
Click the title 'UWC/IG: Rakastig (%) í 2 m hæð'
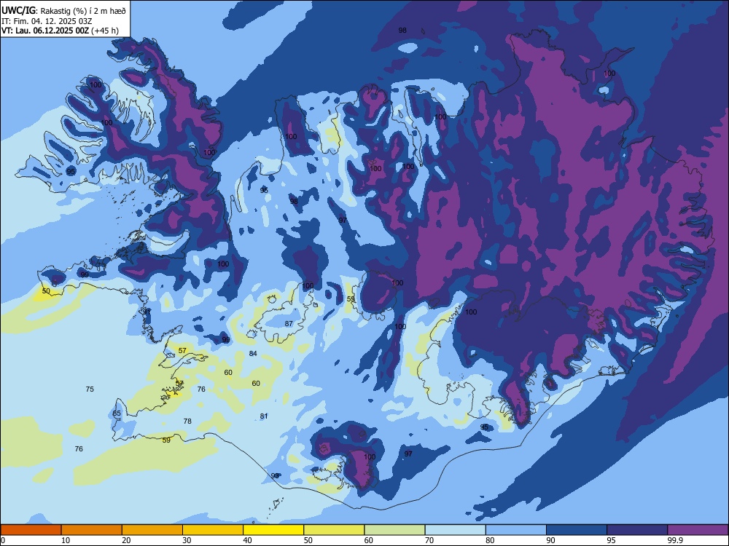point(63,11)
